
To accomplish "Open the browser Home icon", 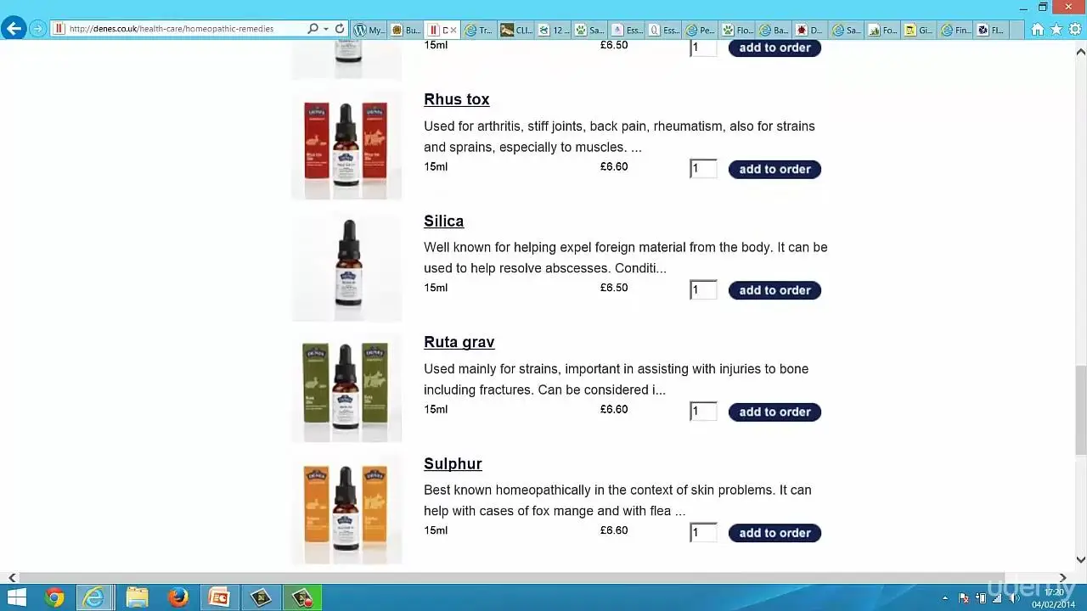I will tap(1037, 29).
